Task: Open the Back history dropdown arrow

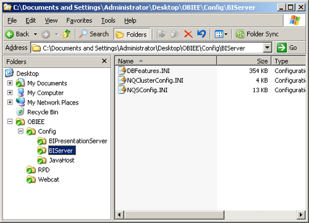Action: click(36, 34)
